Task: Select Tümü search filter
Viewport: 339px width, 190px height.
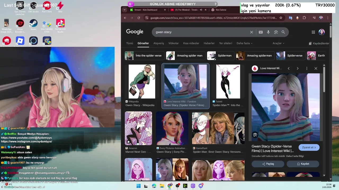Action: (x=130, y=43)
